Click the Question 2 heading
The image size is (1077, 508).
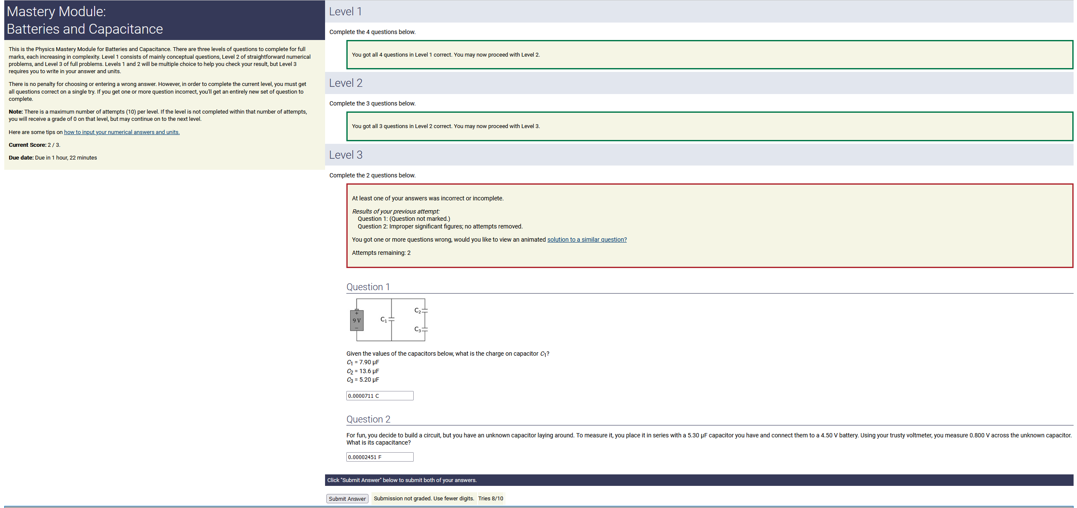[x=368, y=419]
